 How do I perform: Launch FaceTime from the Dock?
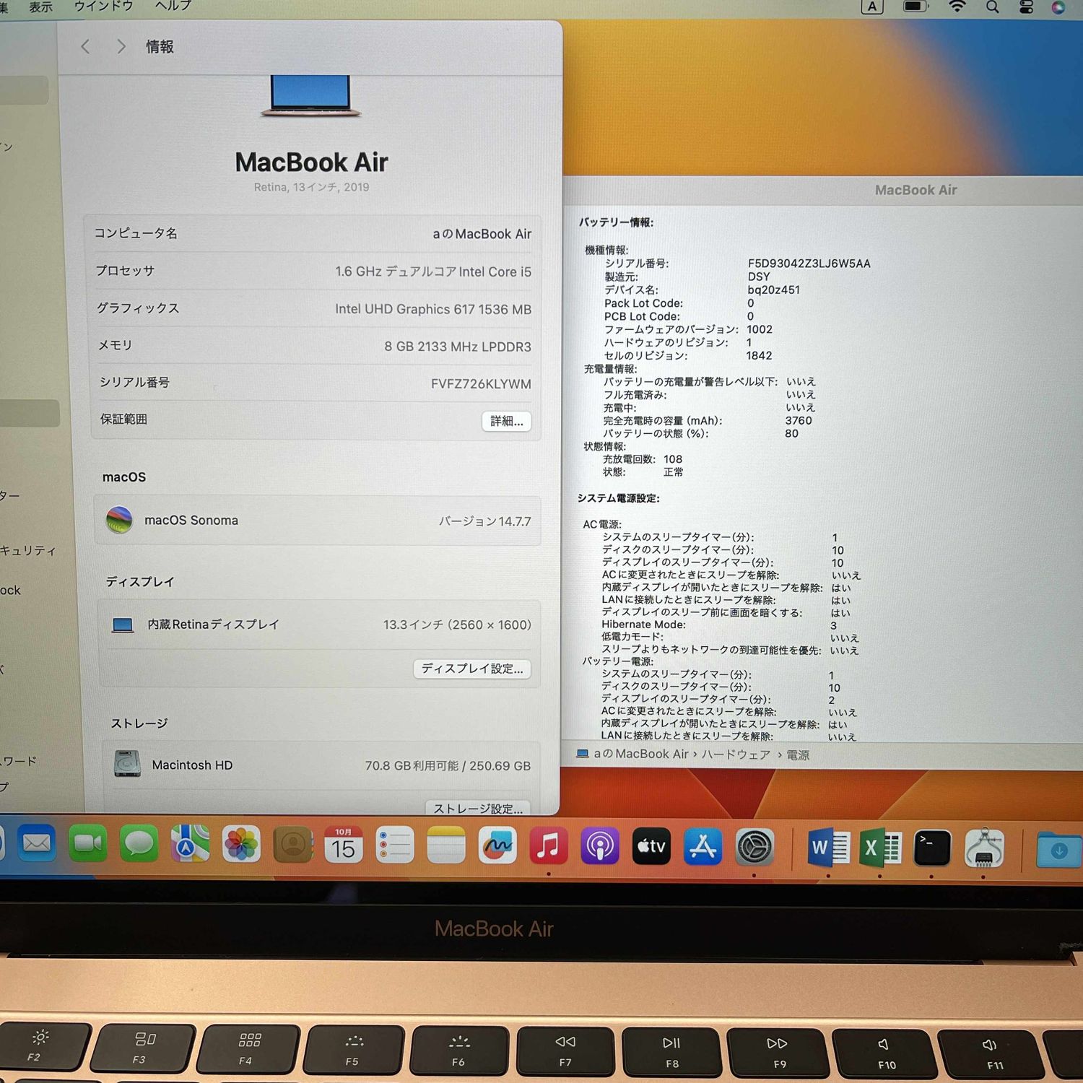(x=88, y=844)
